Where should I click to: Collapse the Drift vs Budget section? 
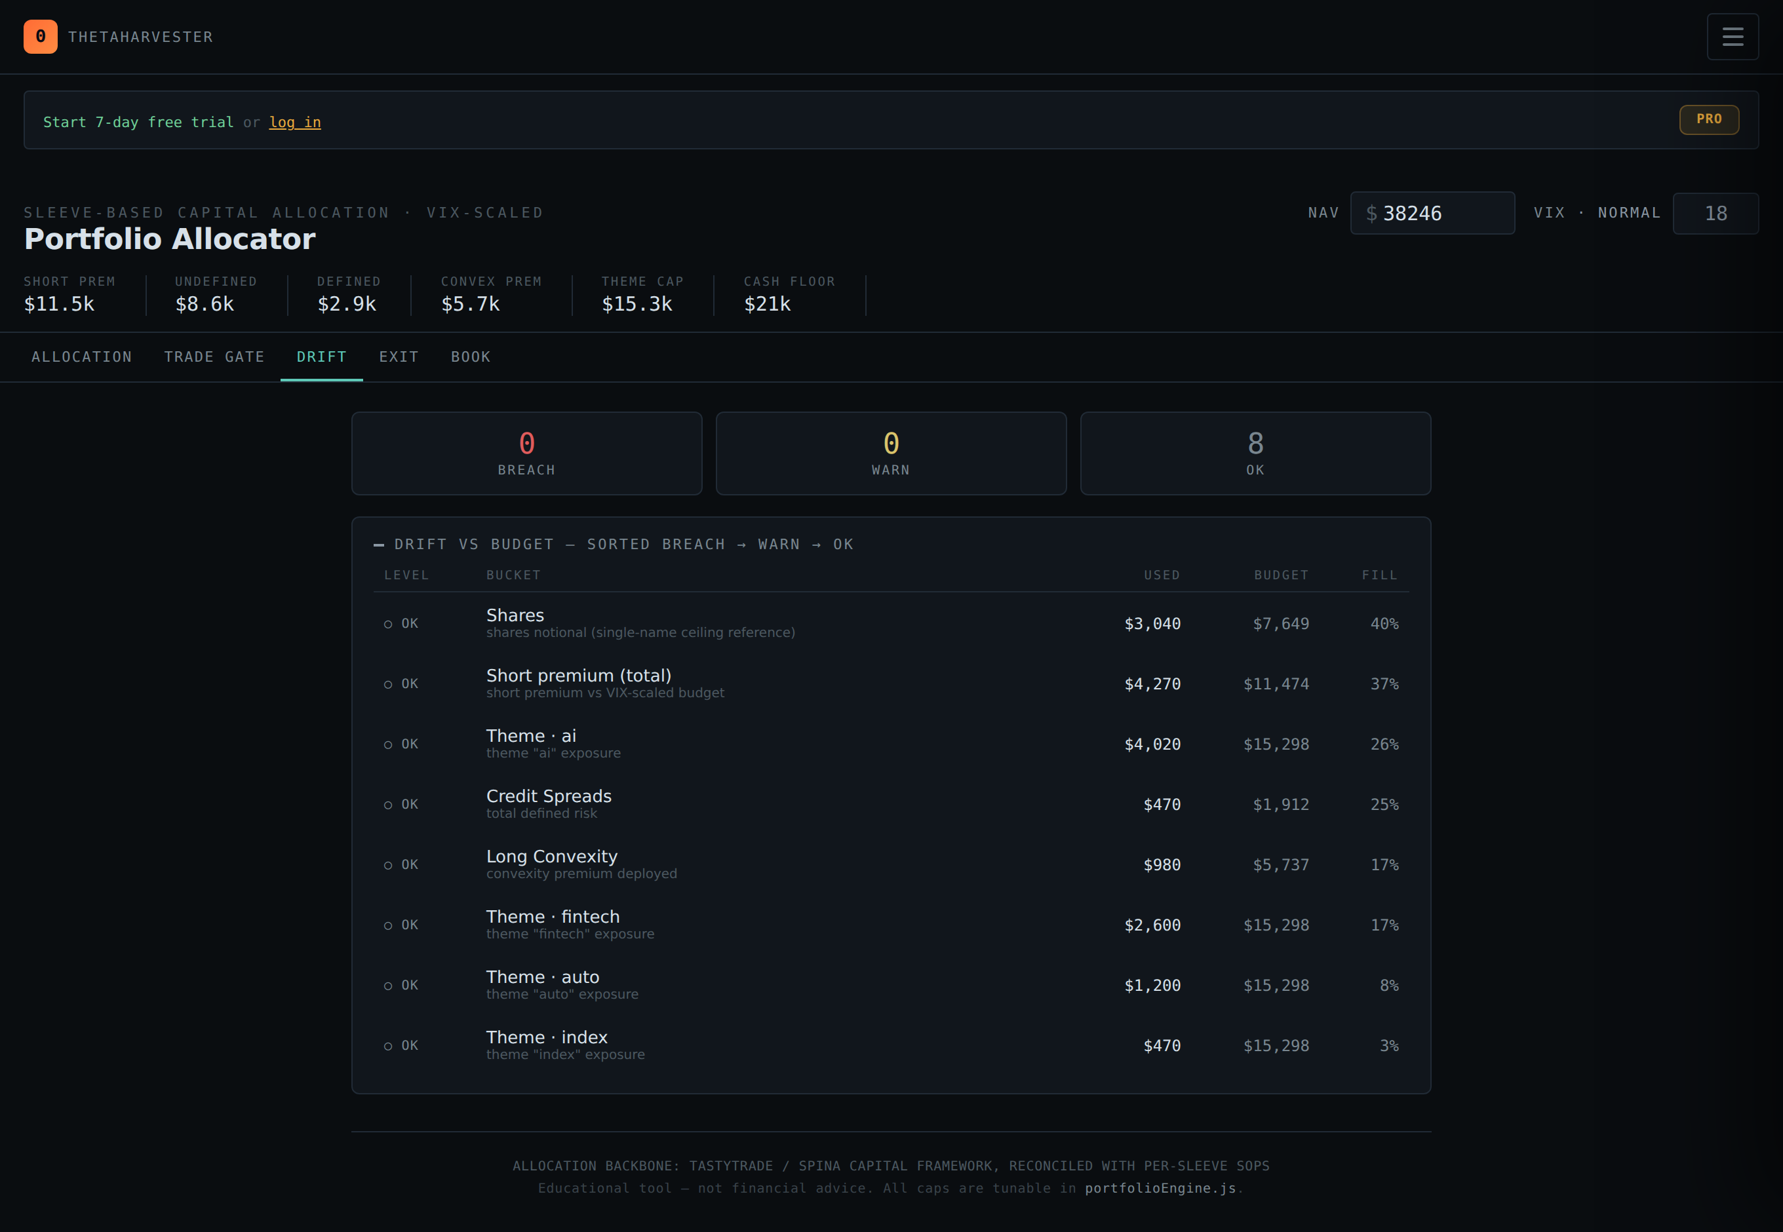click(x=378, y=545)
